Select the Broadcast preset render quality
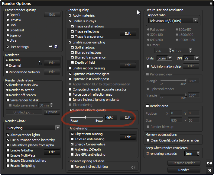Screen dimensions: 214x175 [x=8, y=30]
